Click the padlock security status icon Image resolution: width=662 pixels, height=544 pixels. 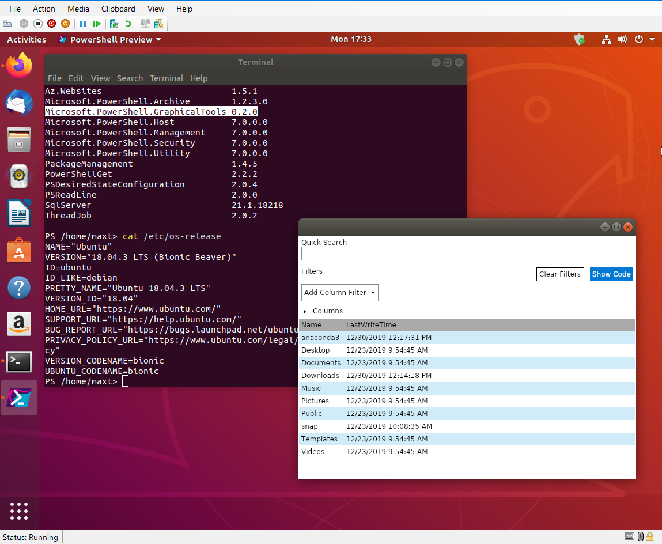click(650, 537)
